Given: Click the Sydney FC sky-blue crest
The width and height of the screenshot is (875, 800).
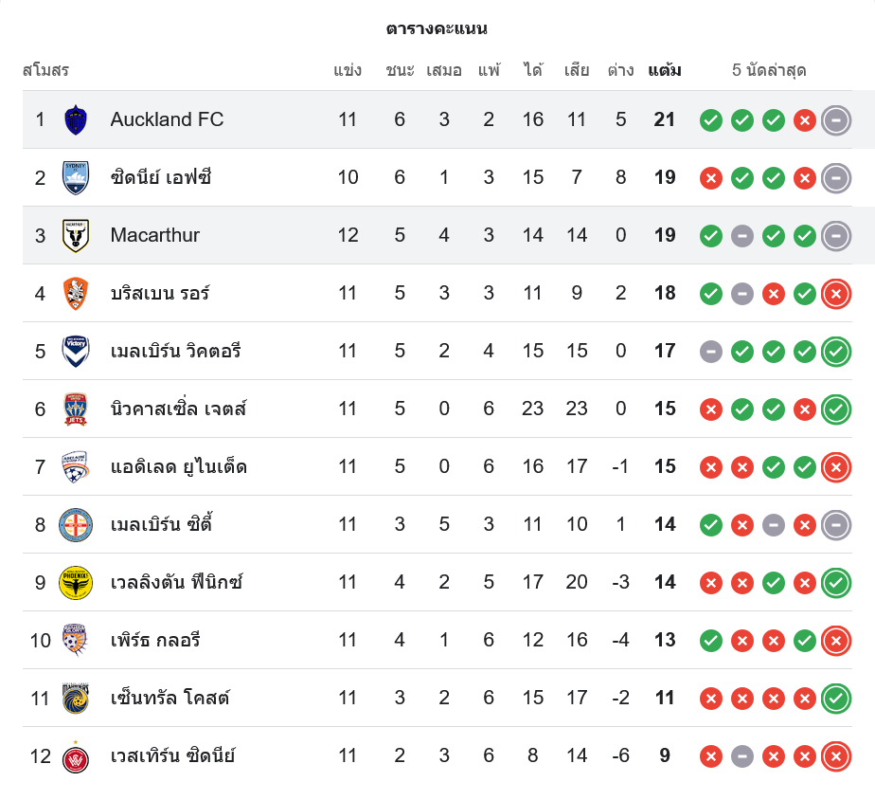Looking at the screenshot, I should coord(76,177).
